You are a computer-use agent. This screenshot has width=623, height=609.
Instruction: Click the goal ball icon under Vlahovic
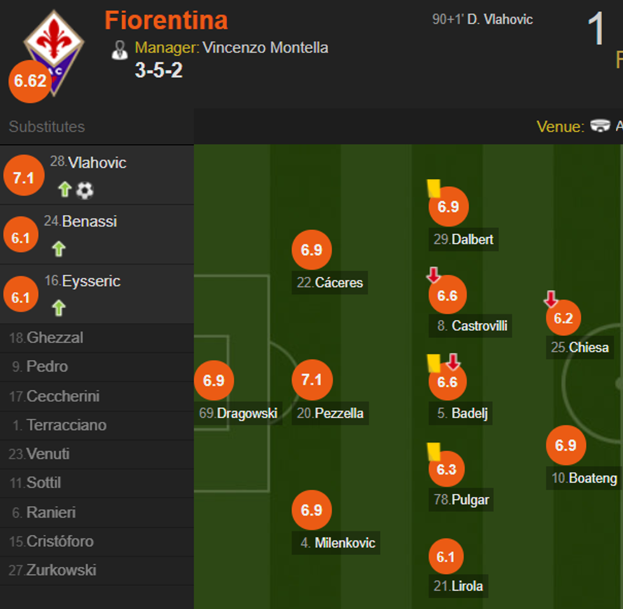pyautogui.click(x=85, y=189)
